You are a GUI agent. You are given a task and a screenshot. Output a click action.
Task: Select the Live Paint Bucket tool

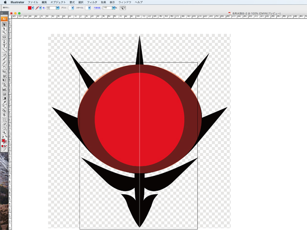(4, 111)
